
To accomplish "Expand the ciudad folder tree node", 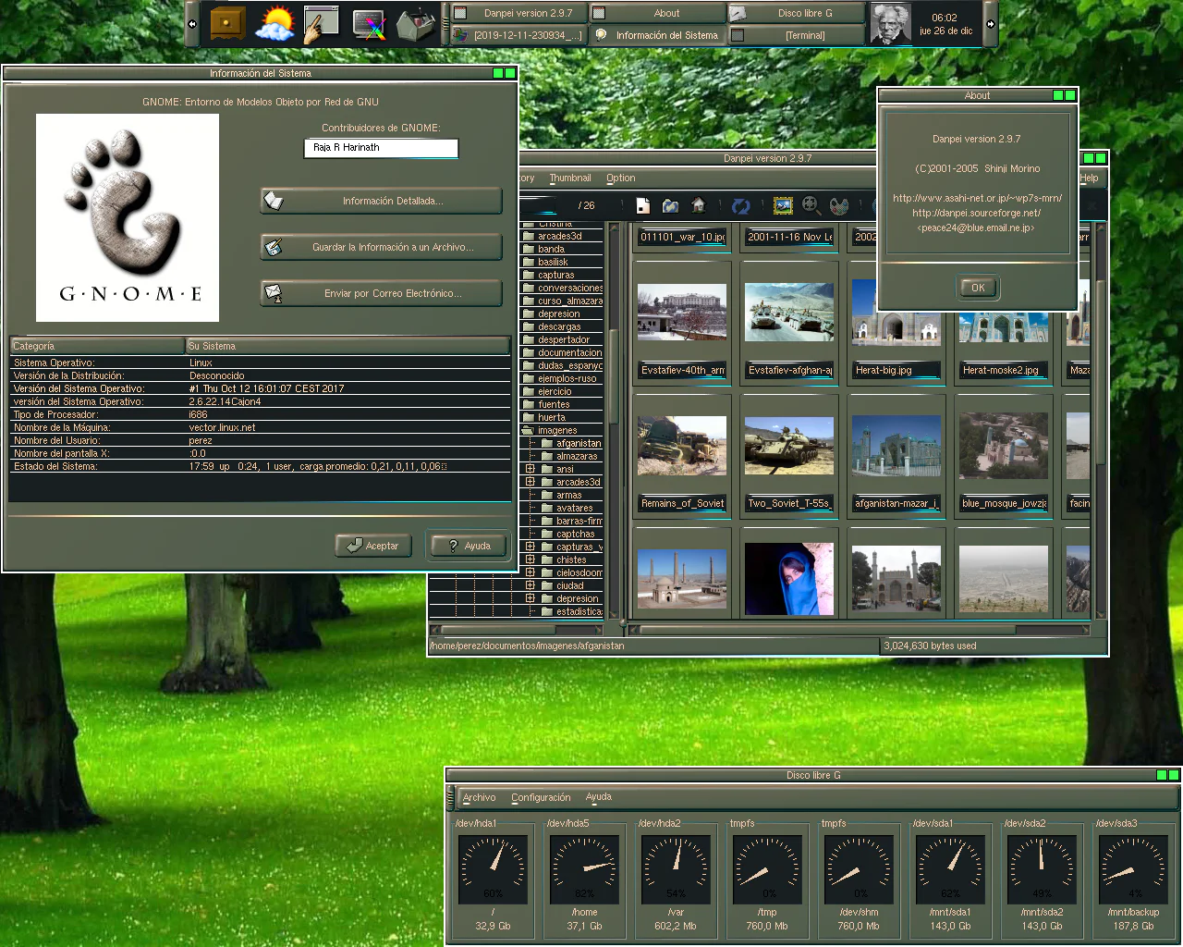I will [x=531, y=585].
